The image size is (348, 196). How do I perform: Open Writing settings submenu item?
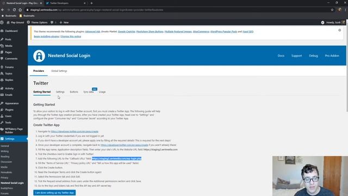5,151
